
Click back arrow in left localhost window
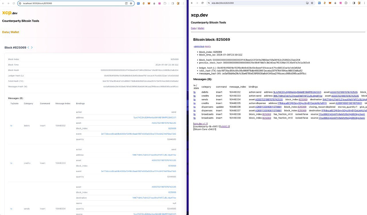(3, 3)
